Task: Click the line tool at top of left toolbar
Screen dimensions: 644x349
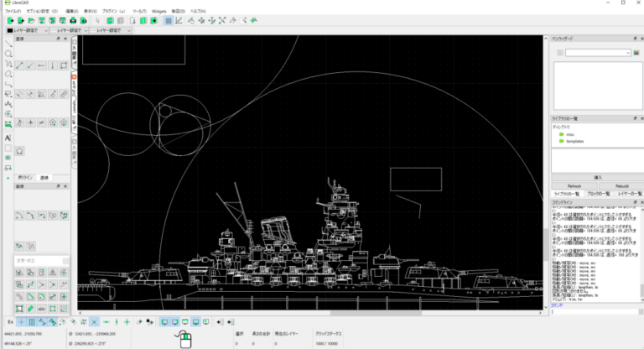Action: point(8,43)
